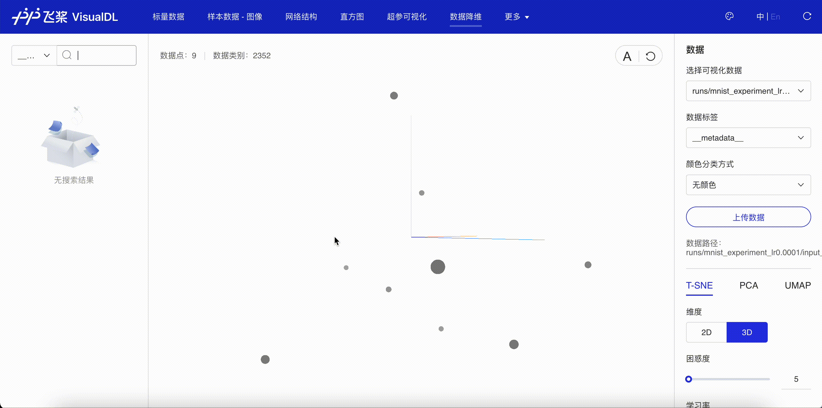
Task: Click the 上传数据 upload button
Action: [748, 217]
